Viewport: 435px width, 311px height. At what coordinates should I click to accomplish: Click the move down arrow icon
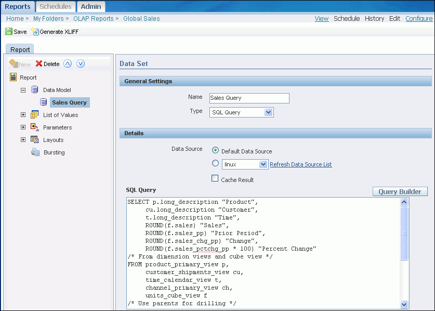81,63
